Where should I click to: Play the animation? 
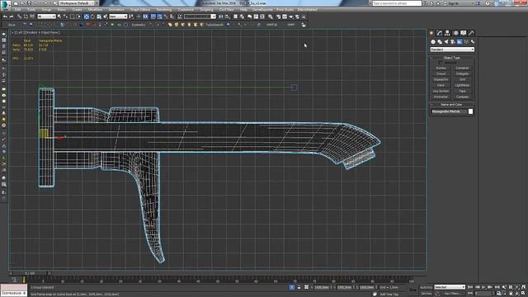pyautogui.click(x=483, y=287)
